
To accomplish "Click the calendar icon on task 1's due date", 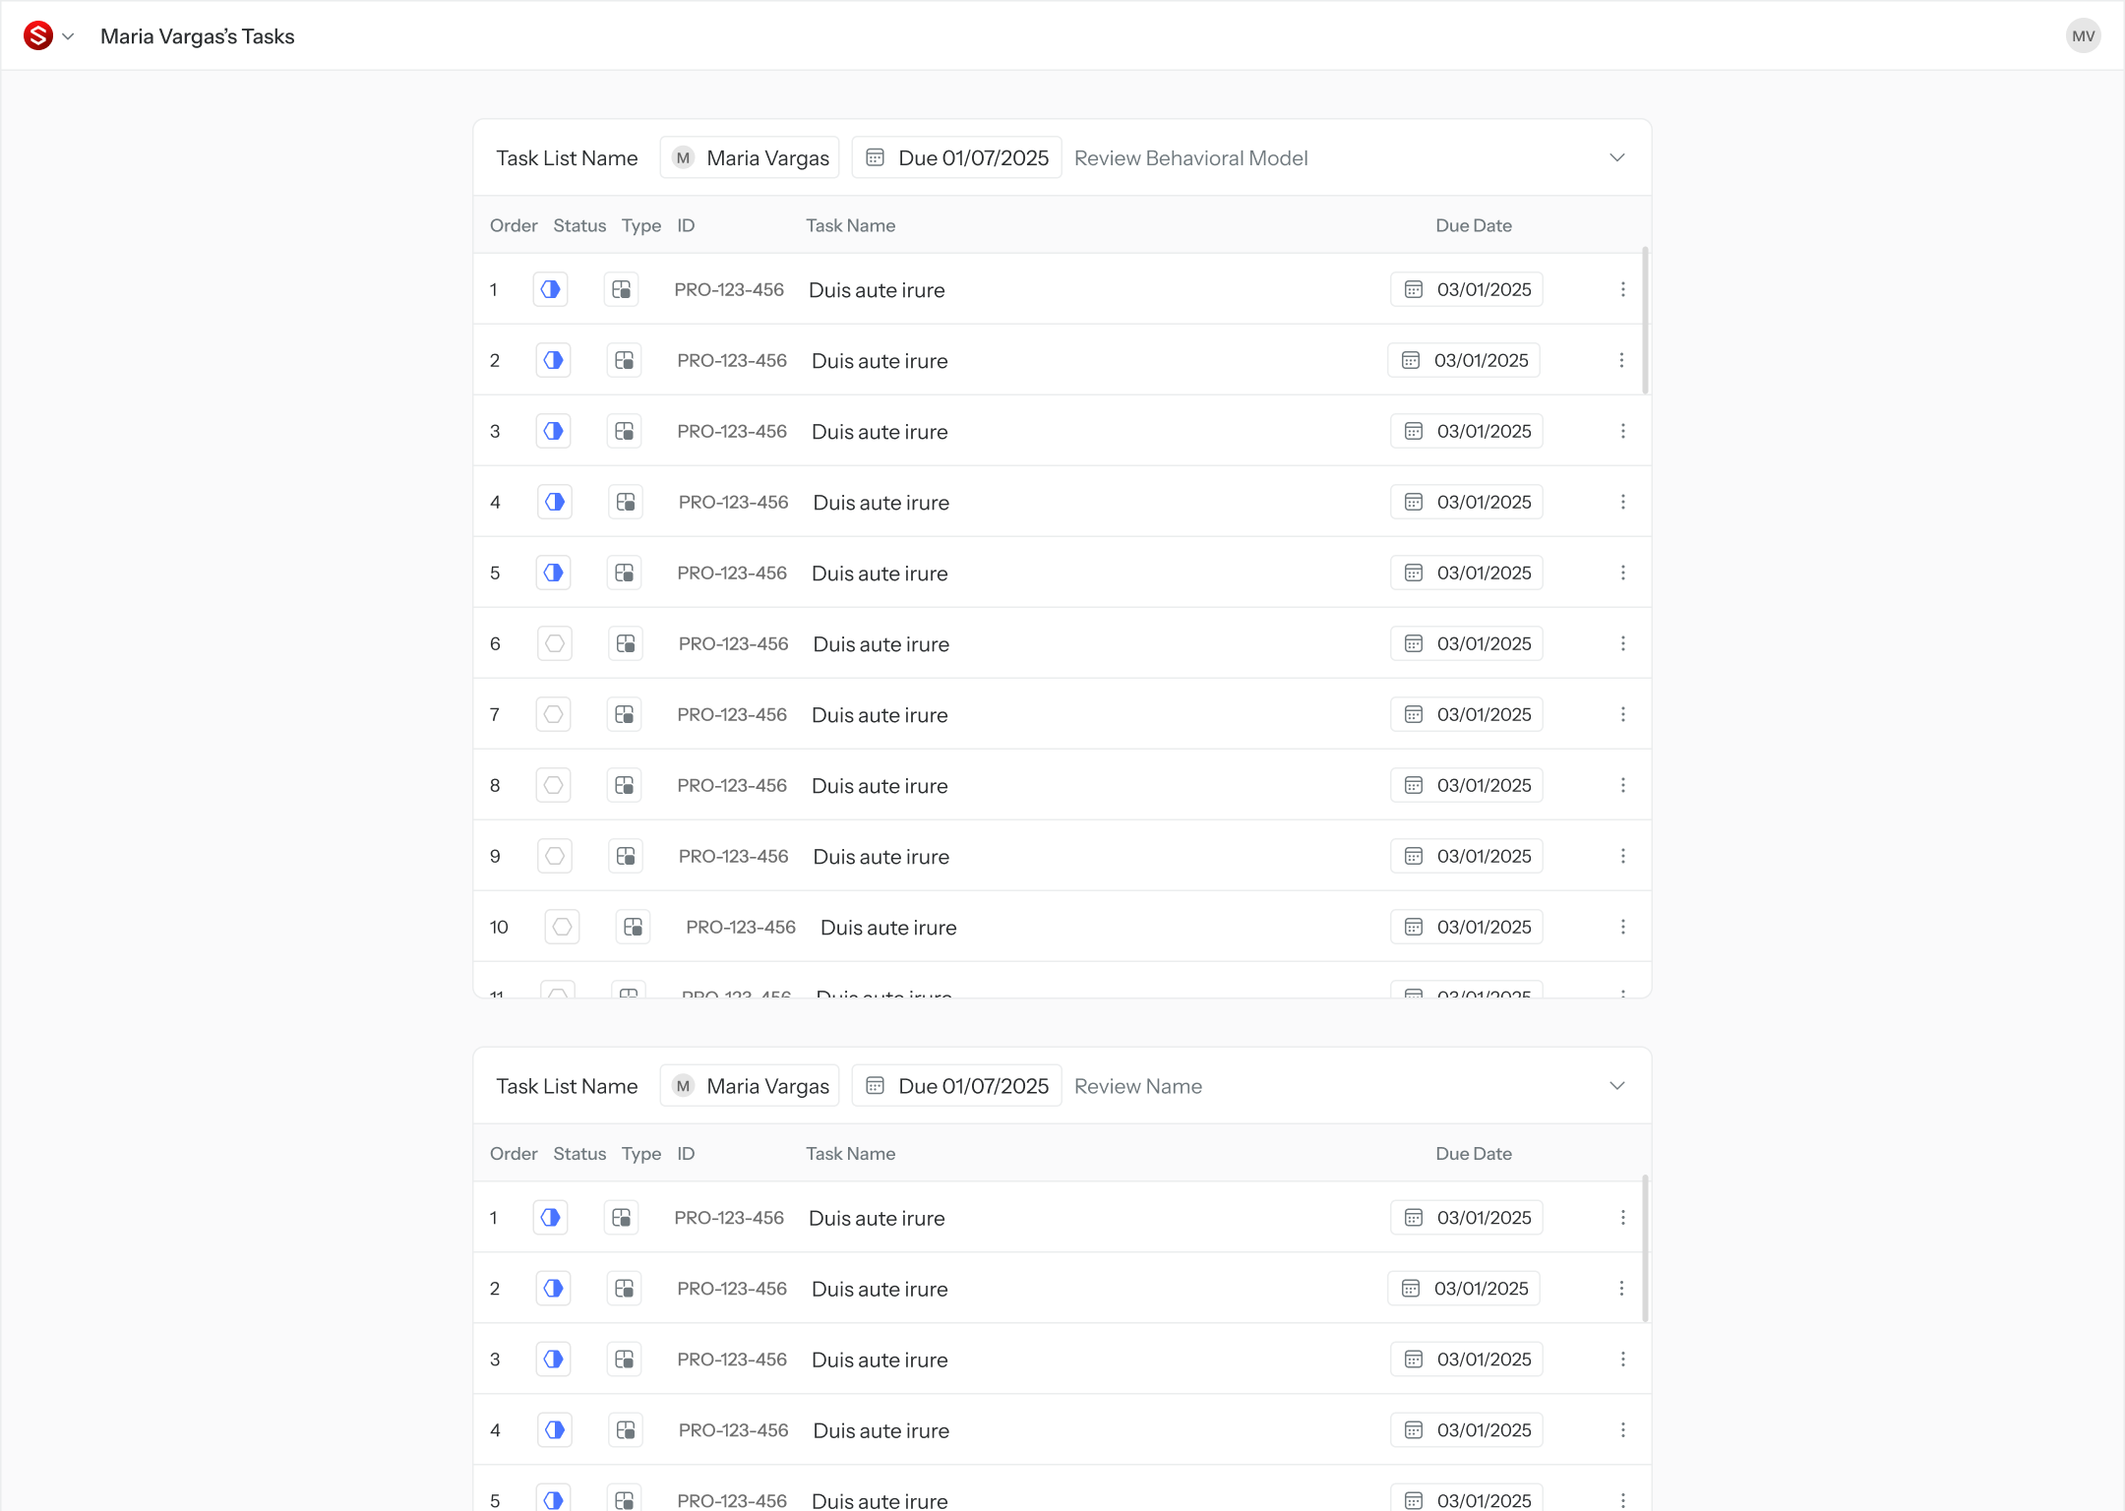I will (x=1414, y=289).
